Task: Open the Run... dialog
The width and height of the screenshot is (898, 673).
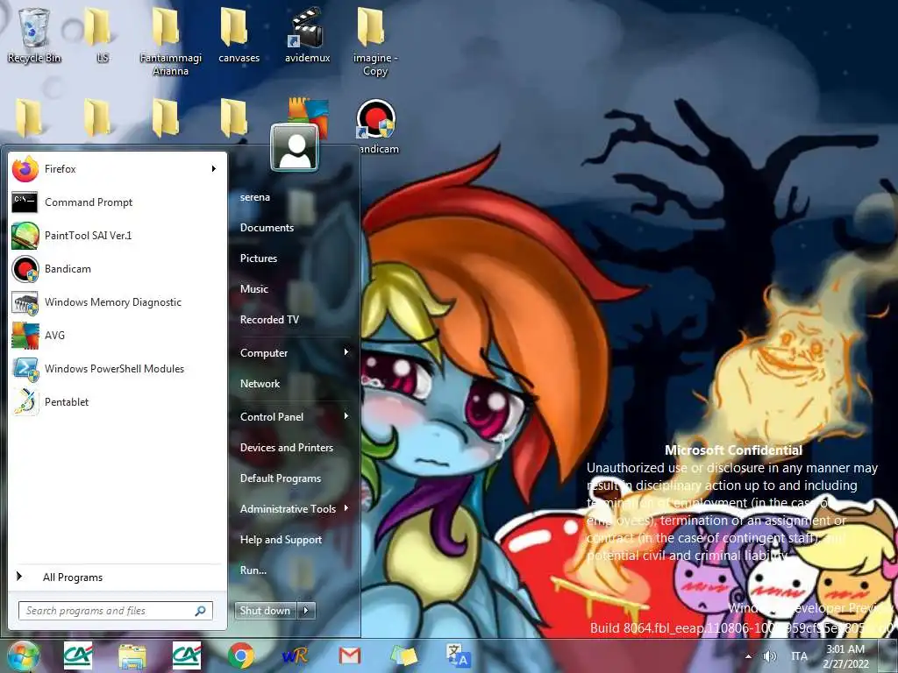Action: pos(253,570)
